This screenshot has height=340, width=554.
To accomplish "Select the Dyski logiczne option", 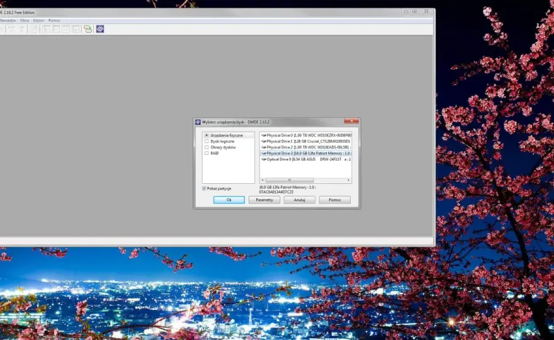I will [x=220, y=142].
